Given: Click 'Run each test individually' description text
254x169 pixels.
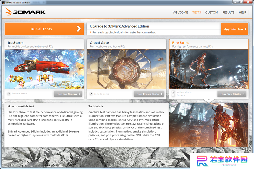Looking at the screenshot, I should coord(124,32).
